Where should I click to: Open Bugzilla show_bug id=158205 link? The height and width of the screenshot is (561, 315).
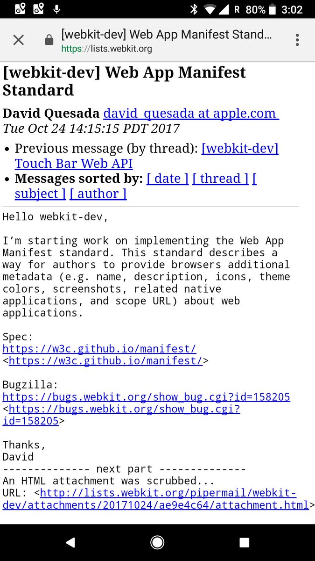(x=146, y=397)
